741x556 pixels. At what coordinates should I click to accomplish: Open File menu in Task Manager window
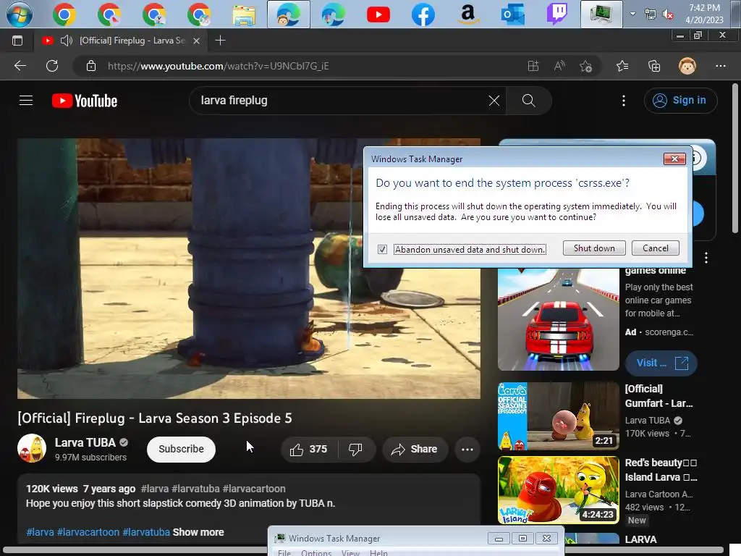(284, 552)
